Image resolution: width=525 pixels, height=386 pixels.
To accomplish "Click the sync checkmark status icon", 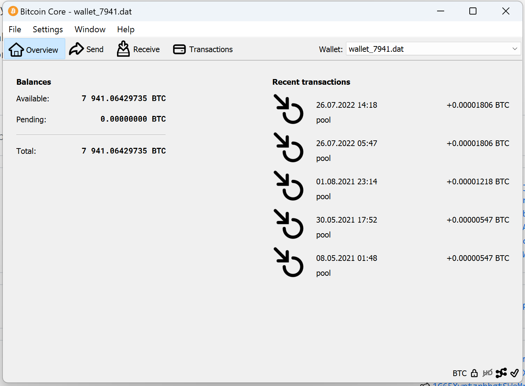I will (514, 373).
